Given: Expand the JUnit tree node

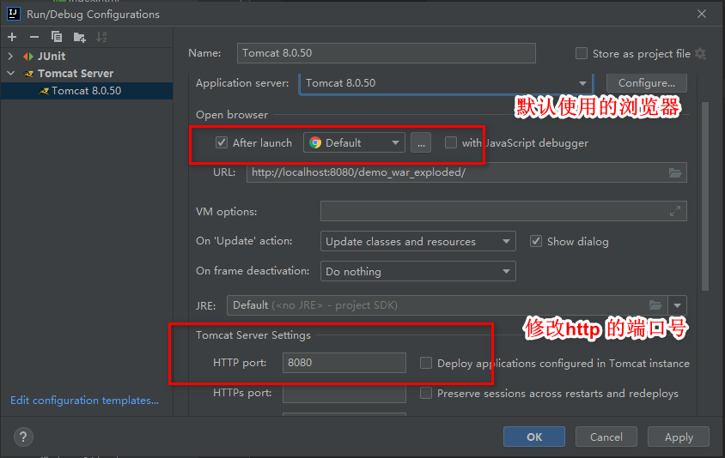Looking at the screenshot, I should 10,57.
